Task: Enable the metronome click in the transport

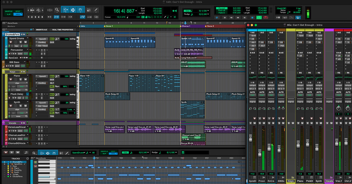Action: pyautogui.click(x=284, y=17)
